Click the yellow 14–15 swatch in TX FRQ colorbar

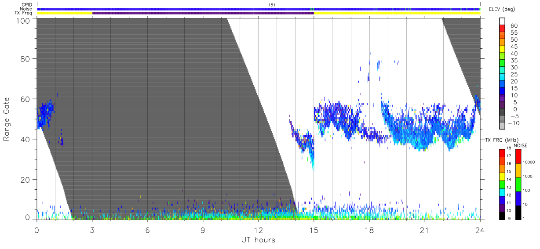coord(502,176)
